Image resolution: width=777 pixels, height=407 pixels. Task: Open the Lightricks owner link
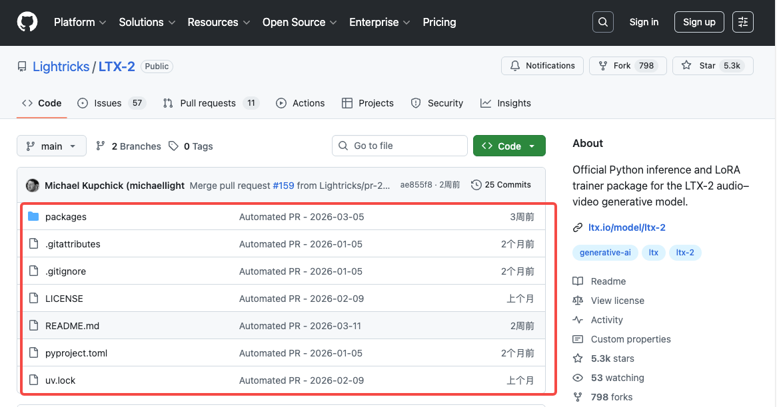(61, 67)
